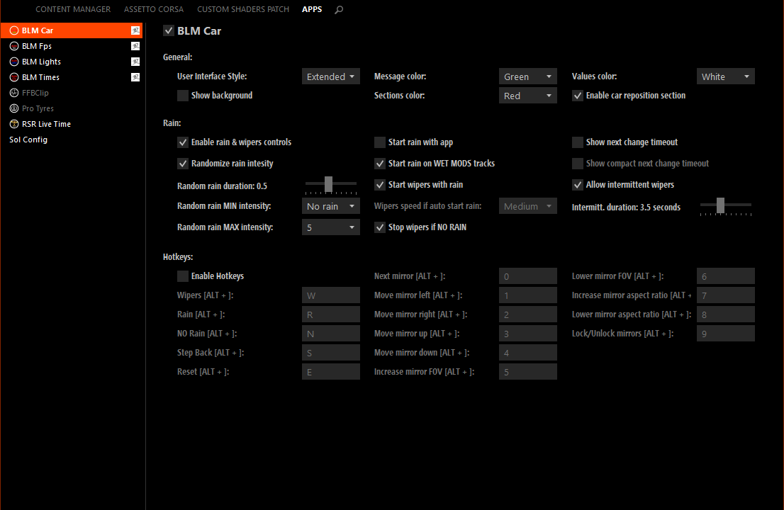Click the RSR Live Time trophy icon
784x510 pixels.
(x=14, y=124)
